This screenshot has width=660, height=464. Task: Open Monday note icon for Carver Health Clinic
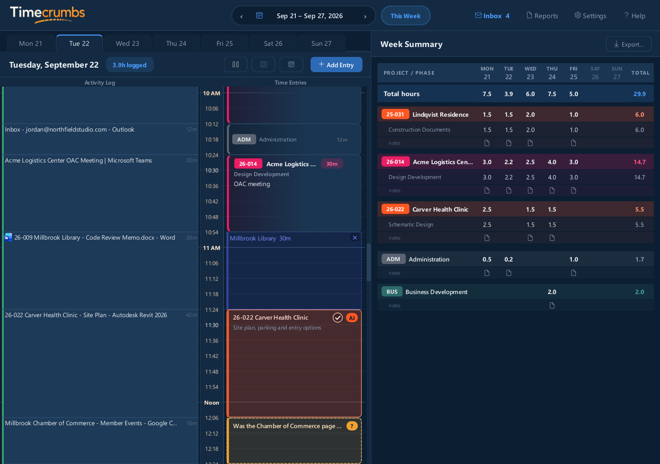tap(487, 238)
